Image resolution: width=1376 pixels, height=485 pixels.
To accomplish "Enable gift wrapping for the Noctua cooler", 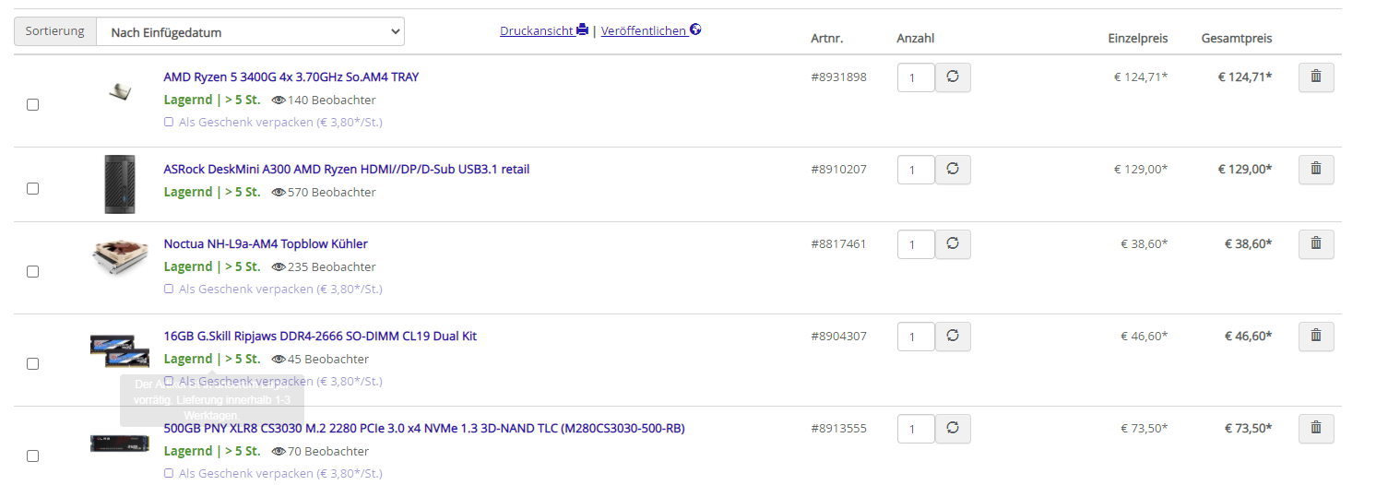I will click(169, 289).
